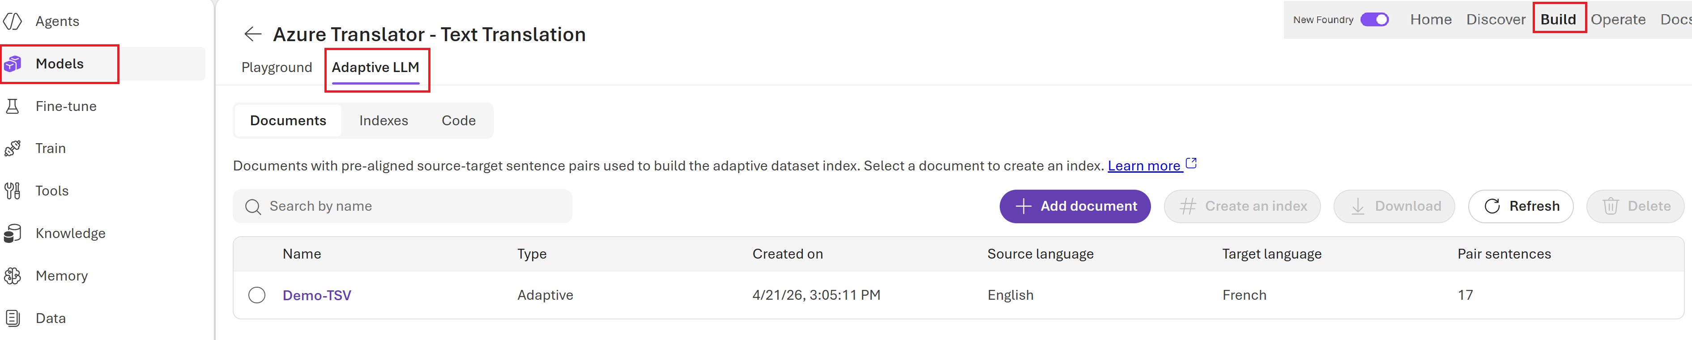Click the download arrow icon
The height and width of the screenshot is (340, 1692).
pos(1358,207)
